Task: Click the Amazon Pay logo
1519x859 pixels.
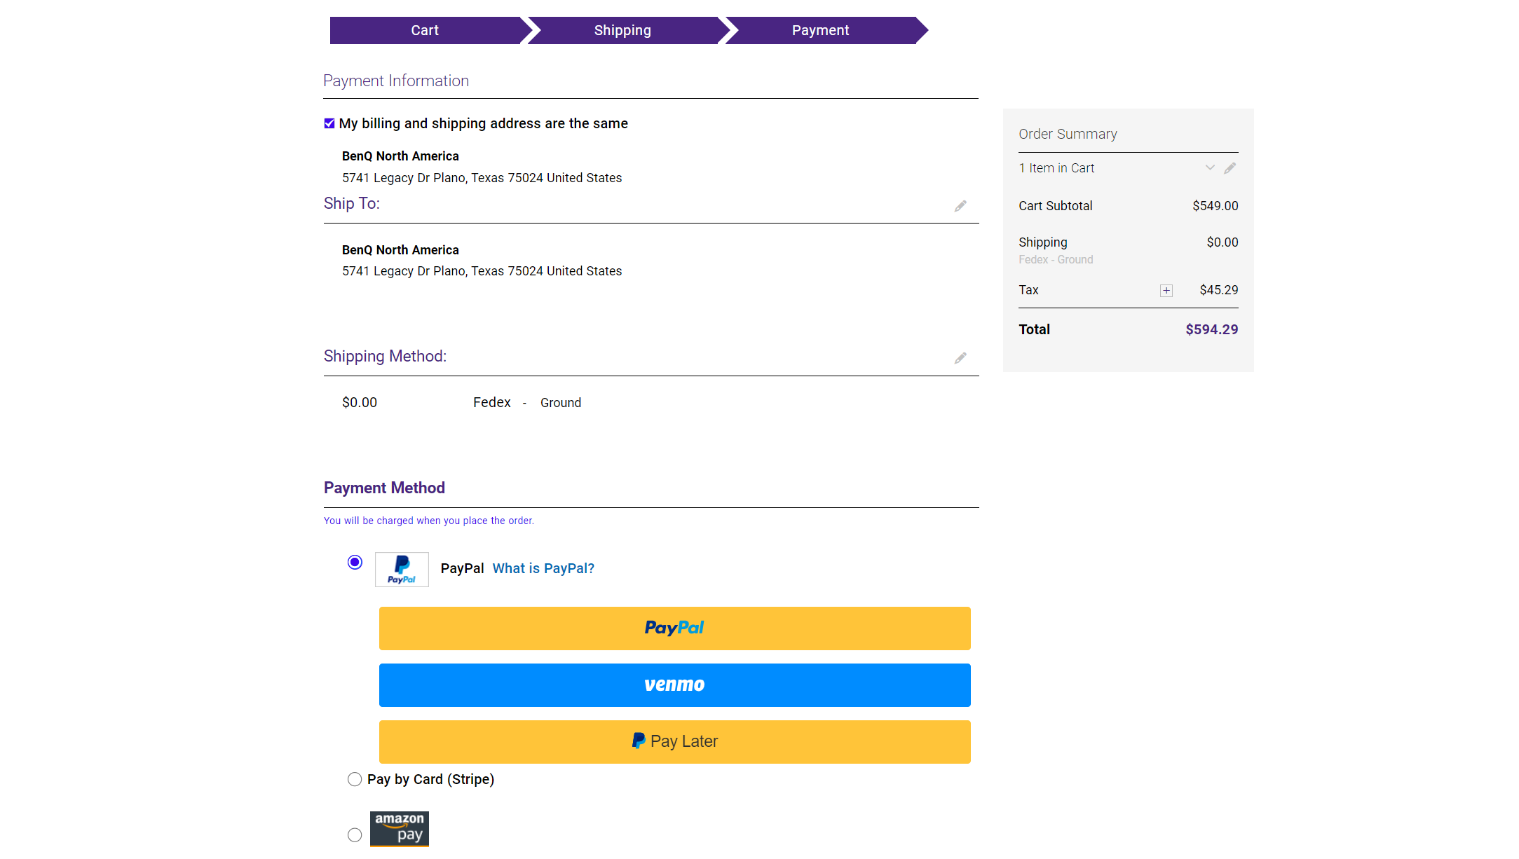Action: click(x=400, y=829)
